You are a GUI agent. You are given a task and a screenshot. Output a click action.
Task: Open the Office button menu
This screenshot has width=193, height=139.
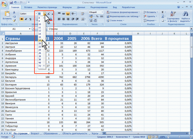coord(4,4)
